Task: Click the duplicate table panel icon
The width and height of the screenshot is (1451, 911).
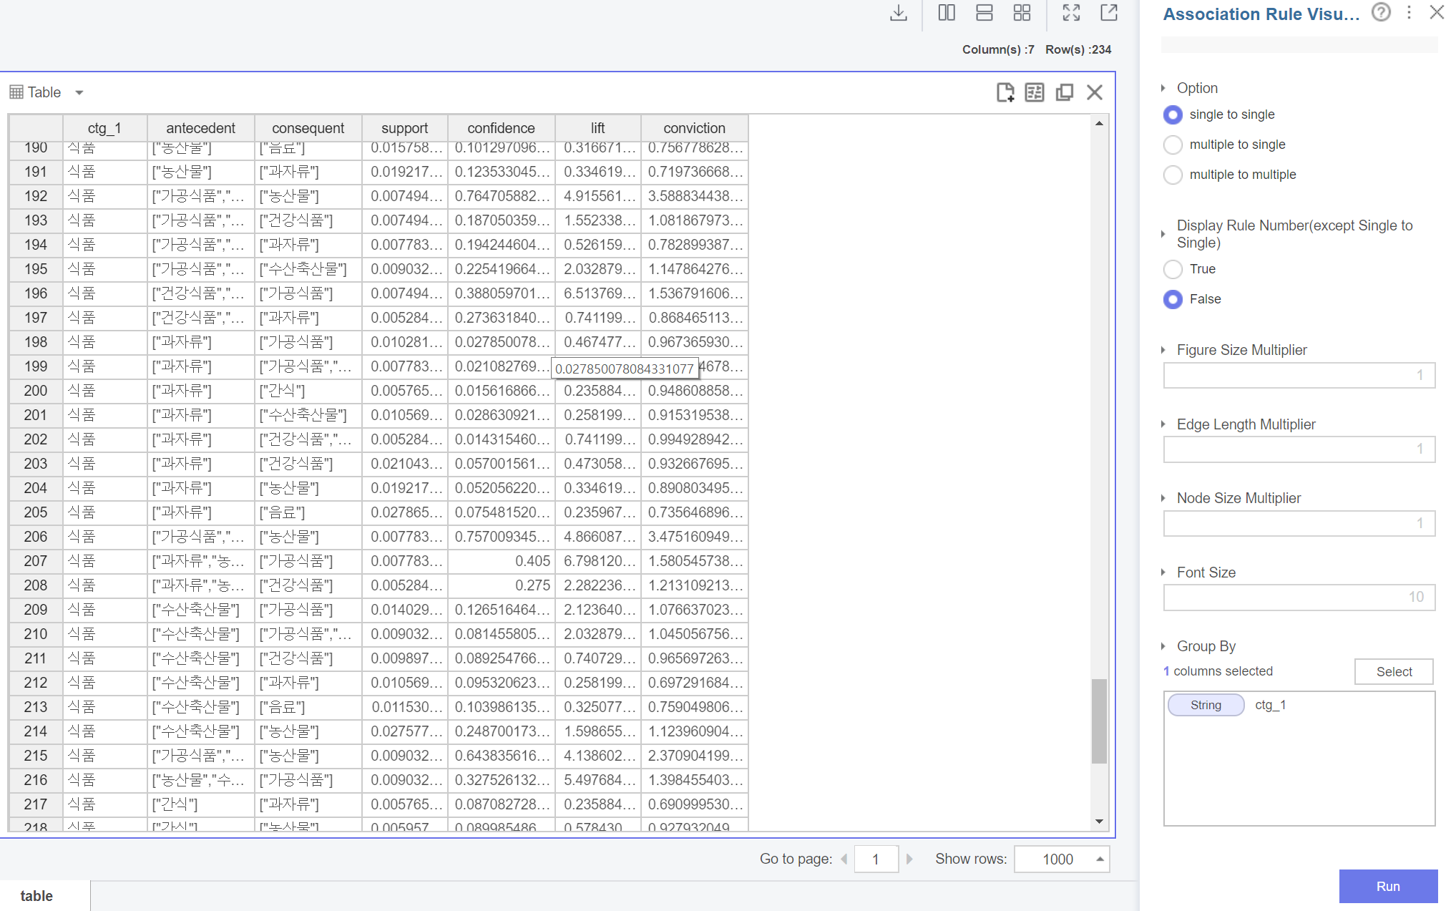Action: (1064, 92)
